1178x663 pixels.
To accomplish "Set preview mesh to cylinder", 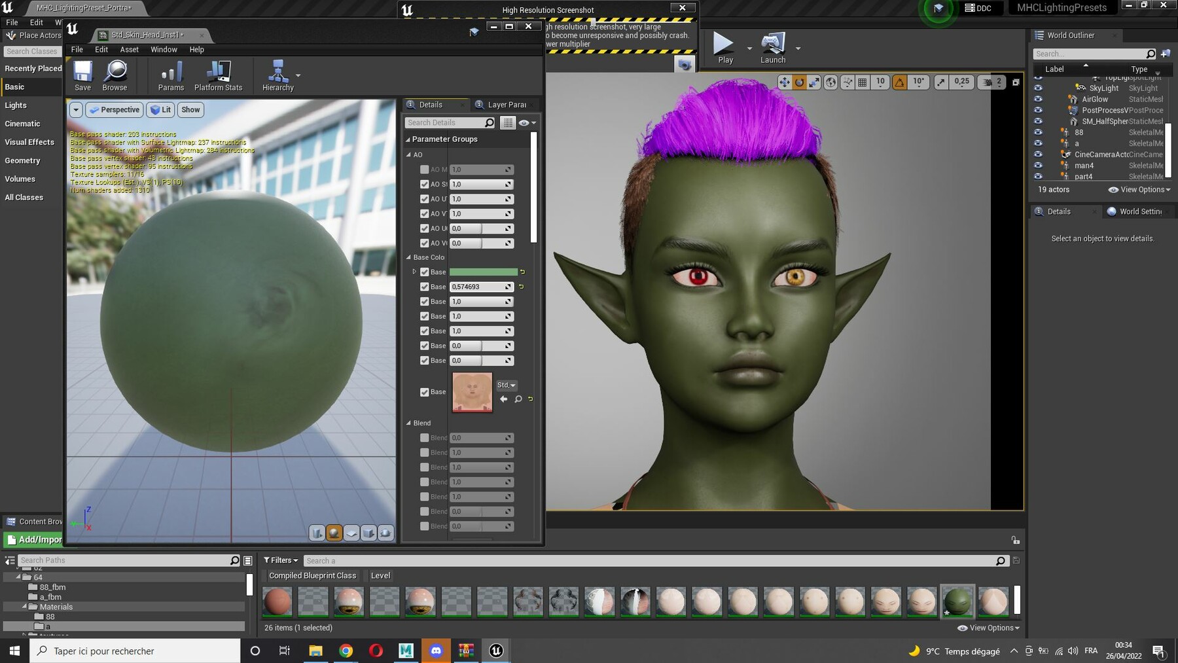I will pos(317,533).
